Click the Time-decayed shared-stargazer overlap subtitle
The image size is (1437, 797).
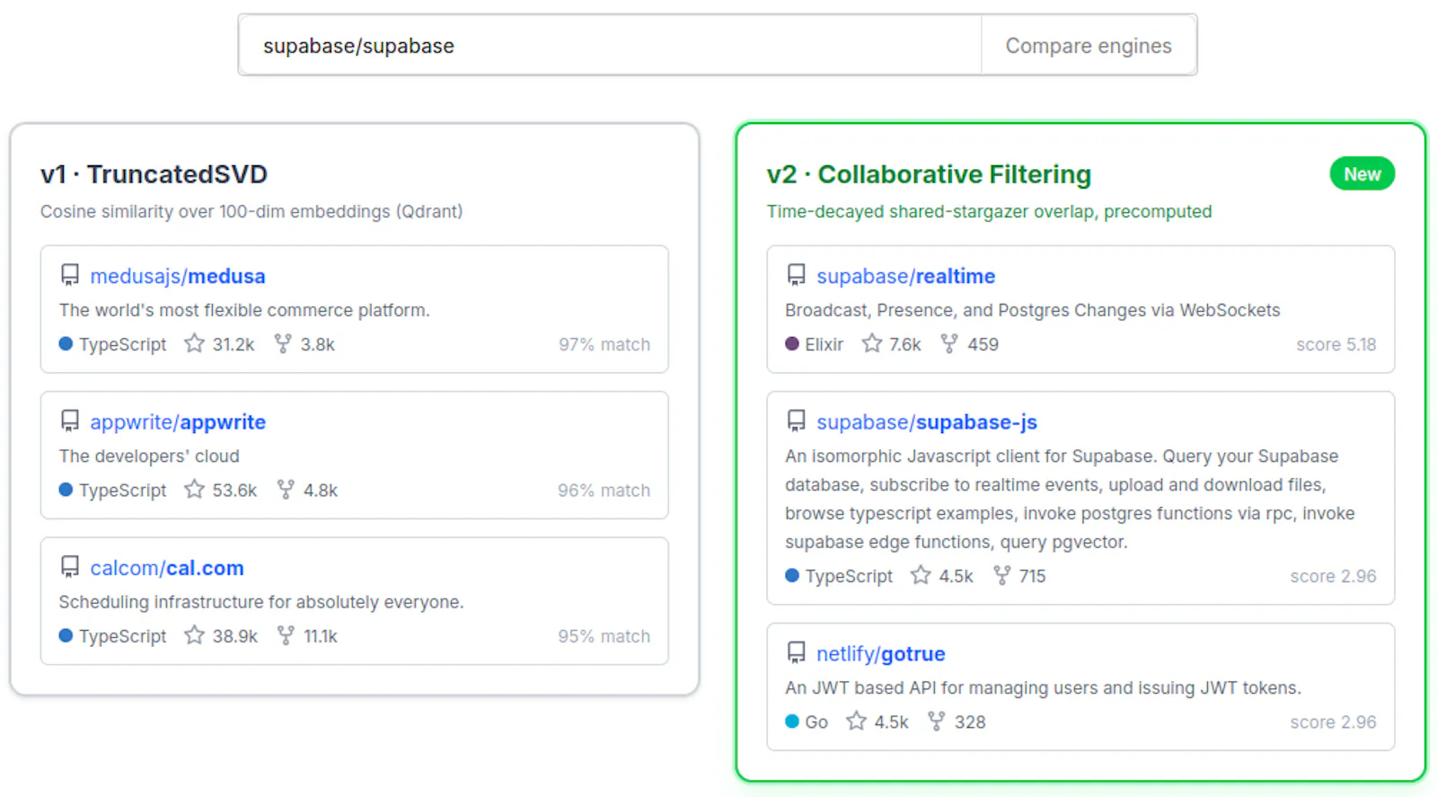pyautogui.click(x=989, y=211)
